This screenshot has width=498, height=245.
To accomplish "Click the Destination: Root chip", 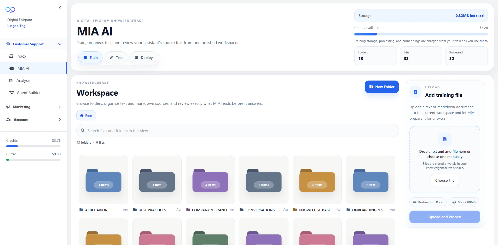I will pyautogui.click(x=428, y=202).
